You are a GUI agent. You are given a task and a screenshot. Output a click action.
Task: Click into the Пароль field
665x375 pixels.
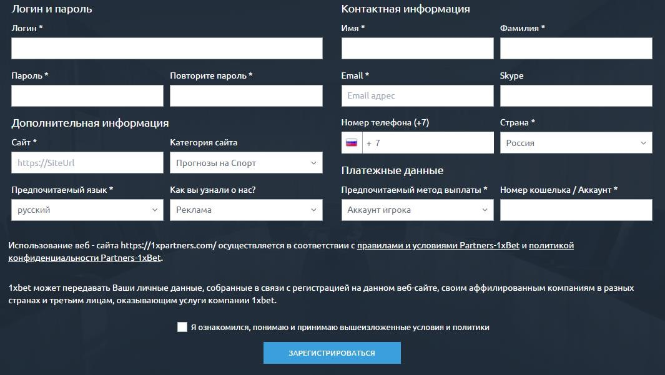[87, 95]
